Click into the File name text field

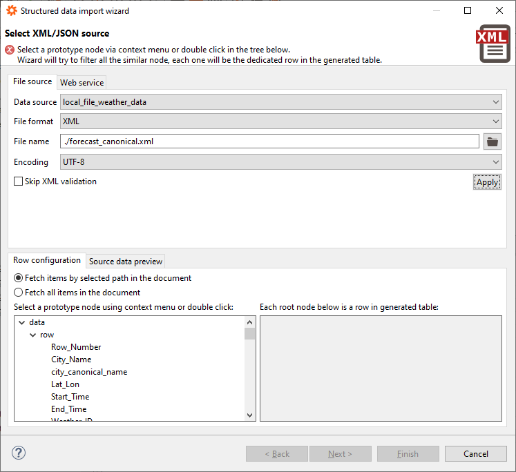pyautogui.click(x=269, y=141)
